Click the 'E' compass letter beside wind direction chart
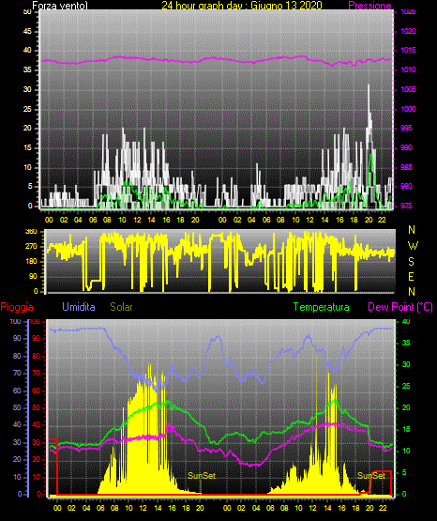 [x=411, y=276]
